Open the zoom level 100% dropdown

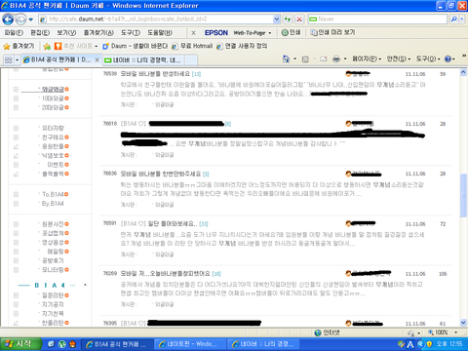[443, 332]
